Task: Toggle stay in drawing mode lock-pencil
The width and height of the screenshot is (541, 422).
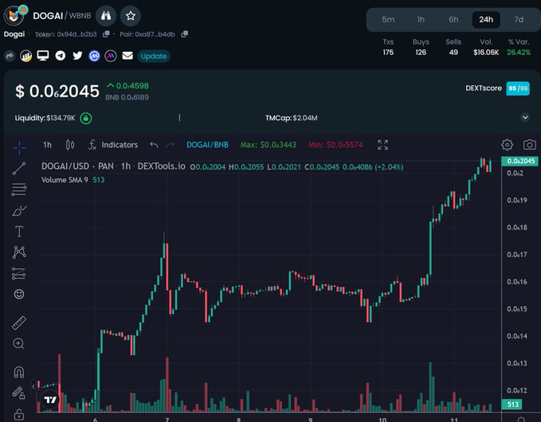Action: [19, 393]
